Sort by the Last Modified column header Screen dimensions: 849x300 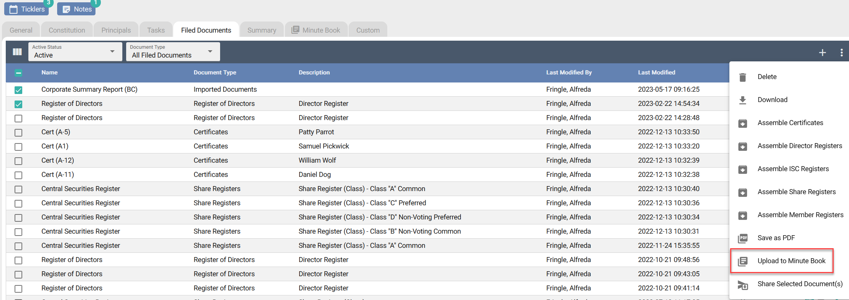click(656, 73)
